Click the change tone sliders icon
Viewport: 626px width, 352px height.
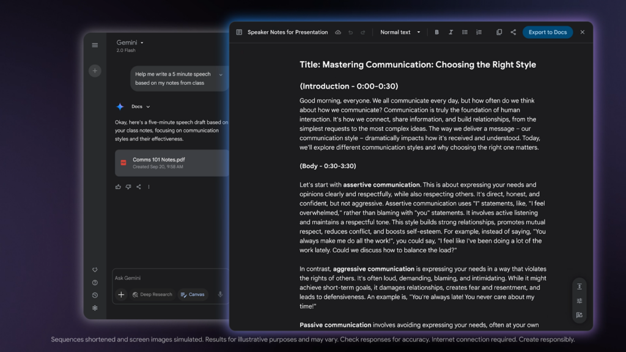pyautogui.click(x=580, y=301)
